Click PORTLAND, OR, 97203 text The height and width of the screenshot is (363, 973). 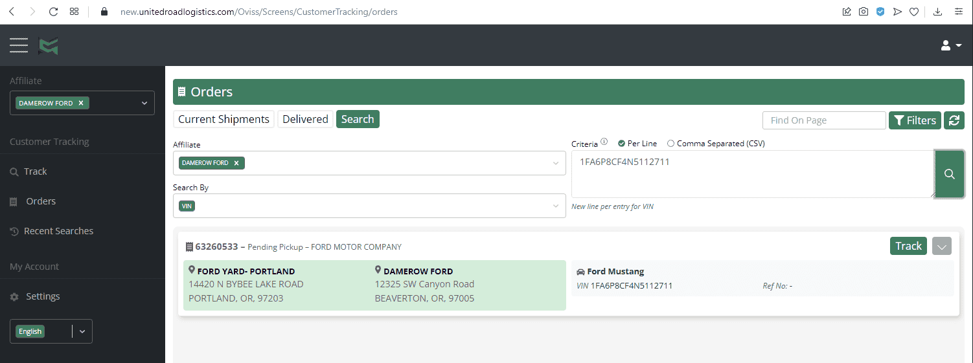(236, 298)
